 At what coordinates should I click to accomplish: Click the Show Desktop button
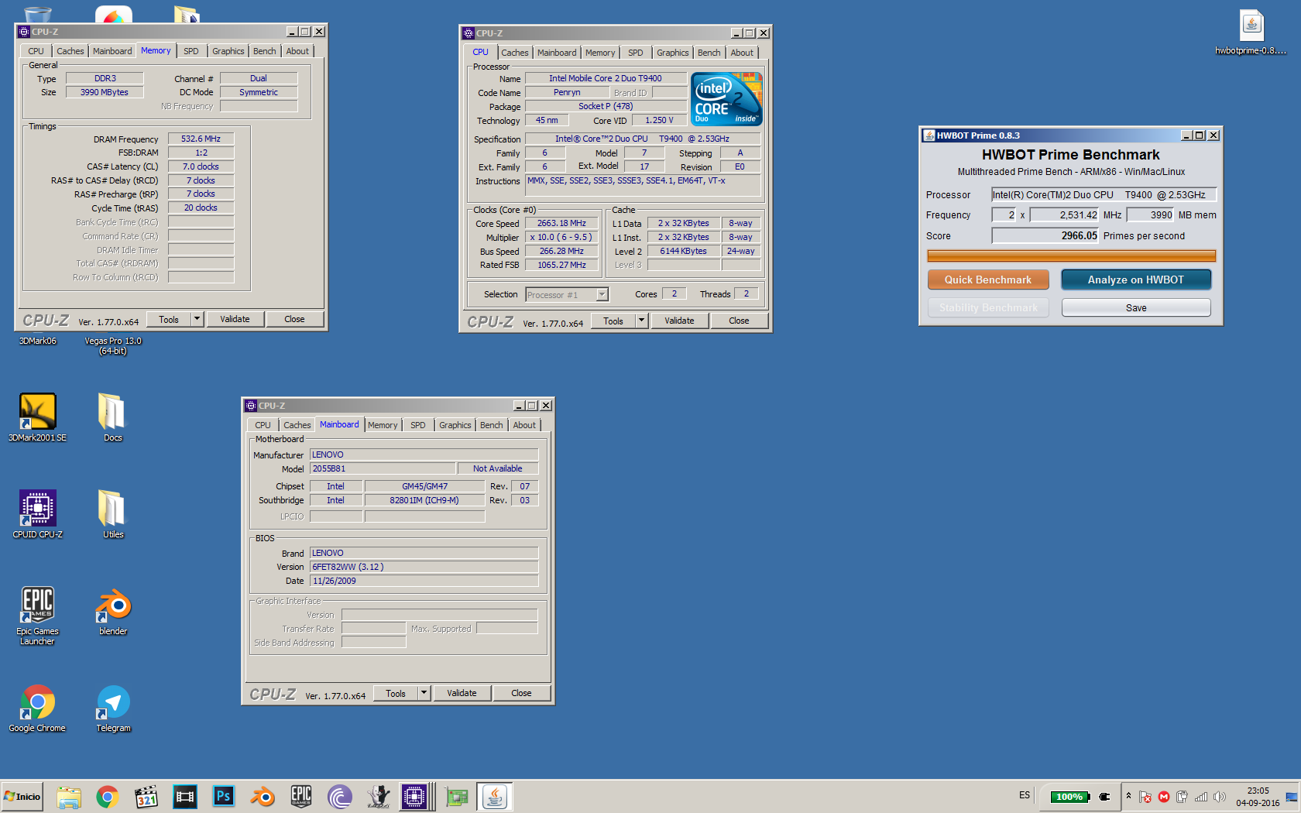(x=1292, y=797)
